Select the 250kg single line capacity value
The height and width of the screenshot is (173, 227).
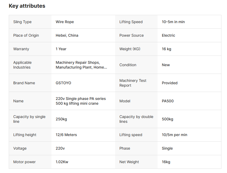(61, 119)
